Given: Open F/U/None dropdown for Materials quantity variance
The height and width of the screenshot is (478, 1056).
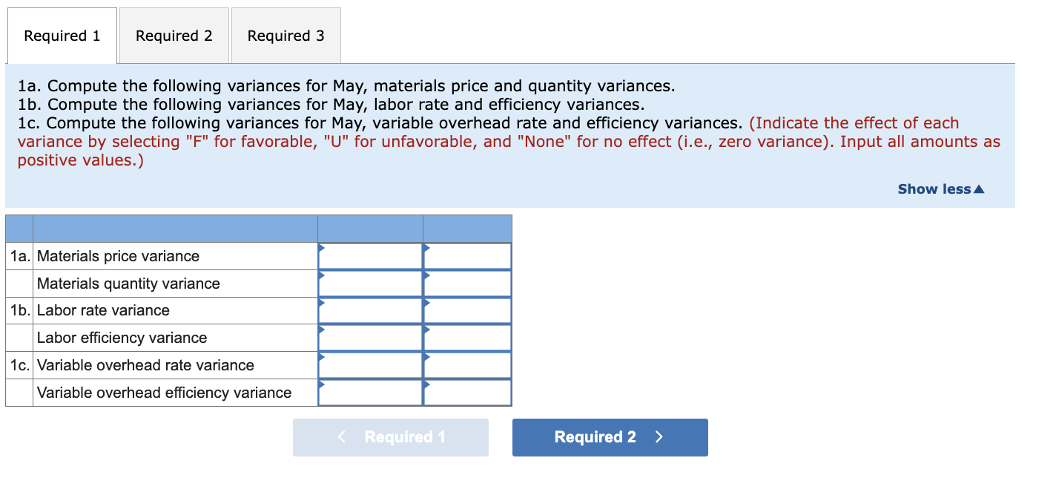Looking at the screenshot, I should click(x=466, y=283).
